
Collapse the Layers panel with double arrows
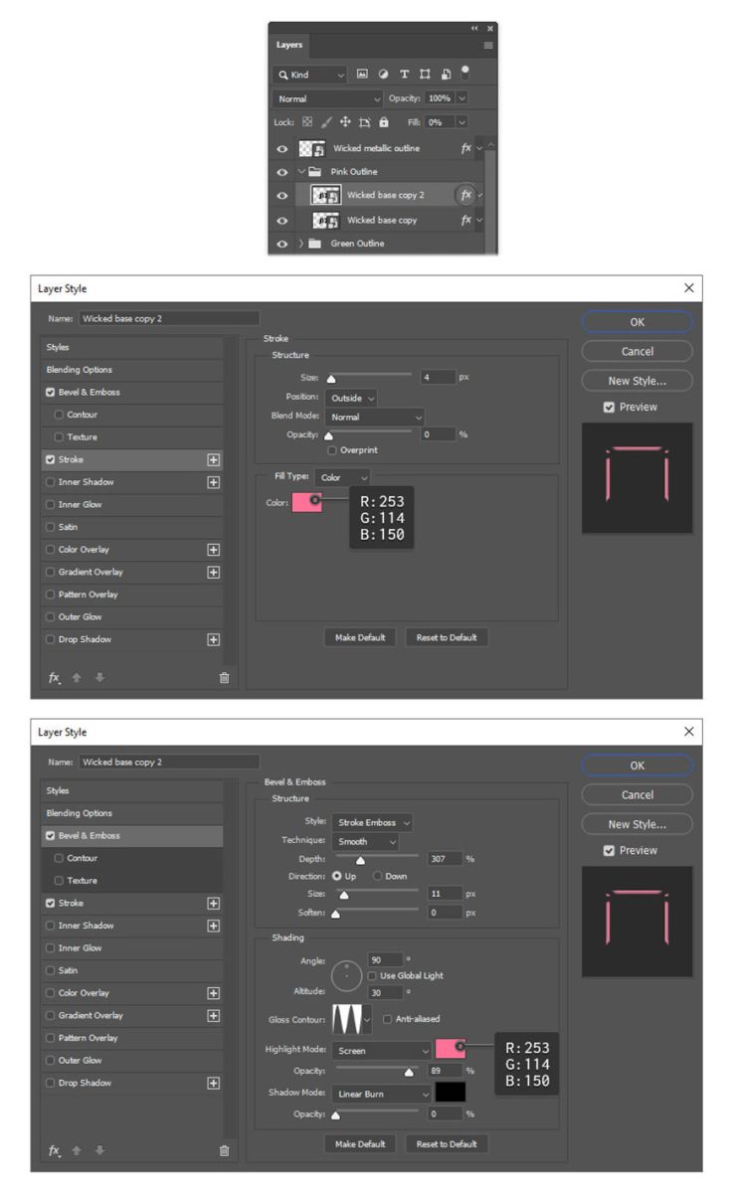(474, 28)
